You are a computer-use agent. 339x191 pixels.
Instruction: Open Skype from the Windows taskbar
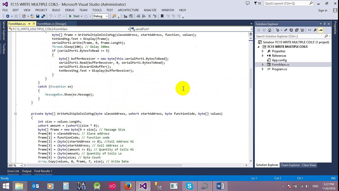click(189, 186)
